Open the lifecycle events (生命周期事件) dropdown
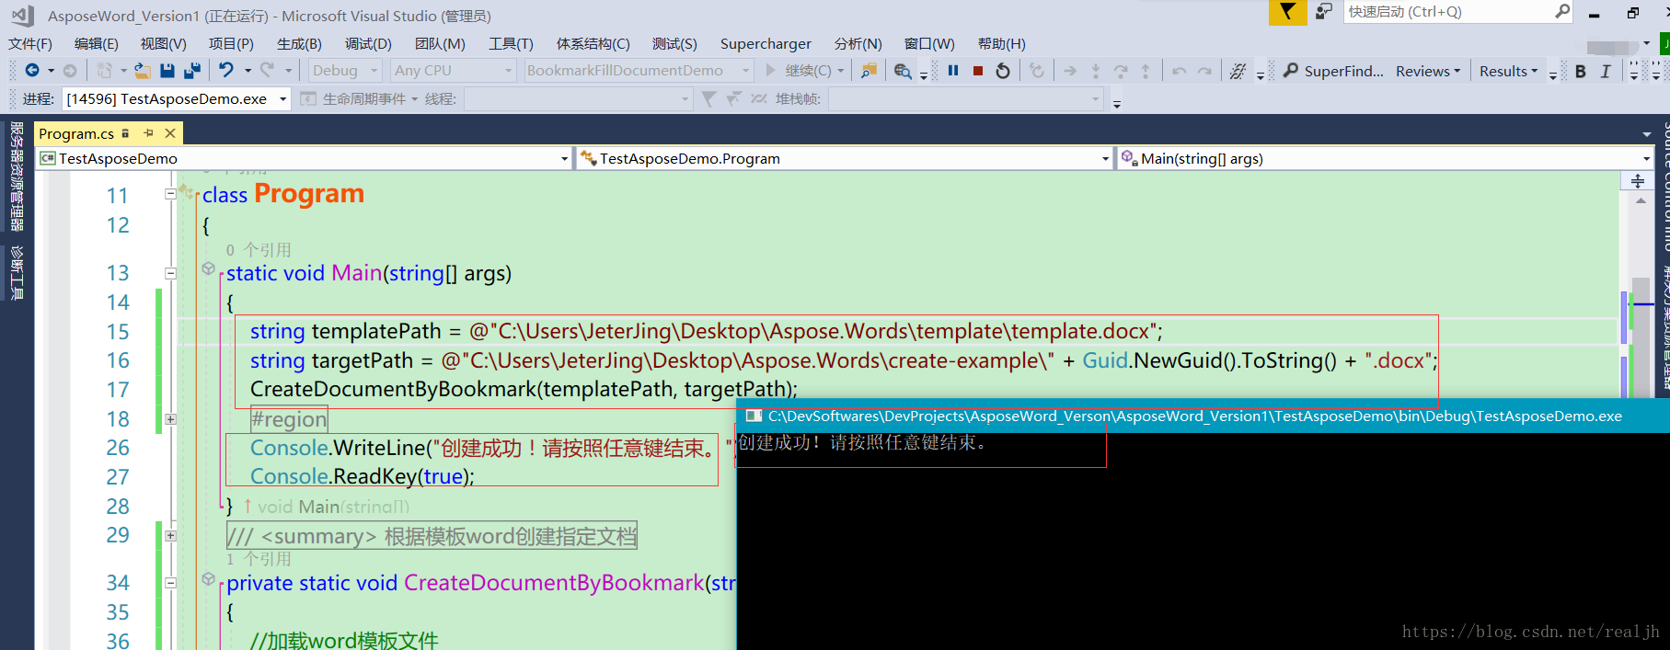1670x650 pixels. pyautogui.click(x=359, y=98)
